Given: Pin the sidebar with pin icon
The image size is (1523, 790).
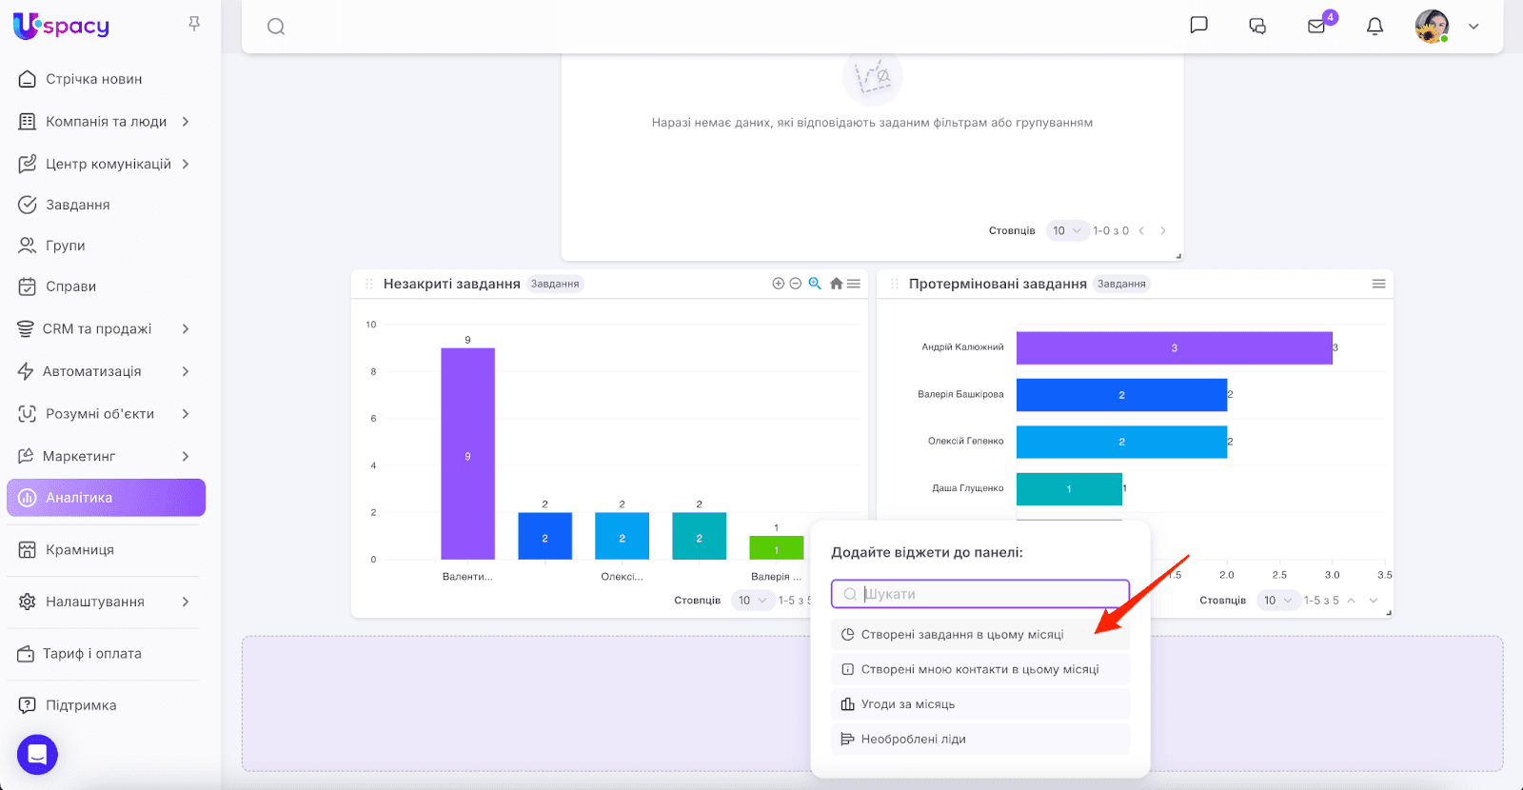Looking at the screenshot, I should click(194, 24).
